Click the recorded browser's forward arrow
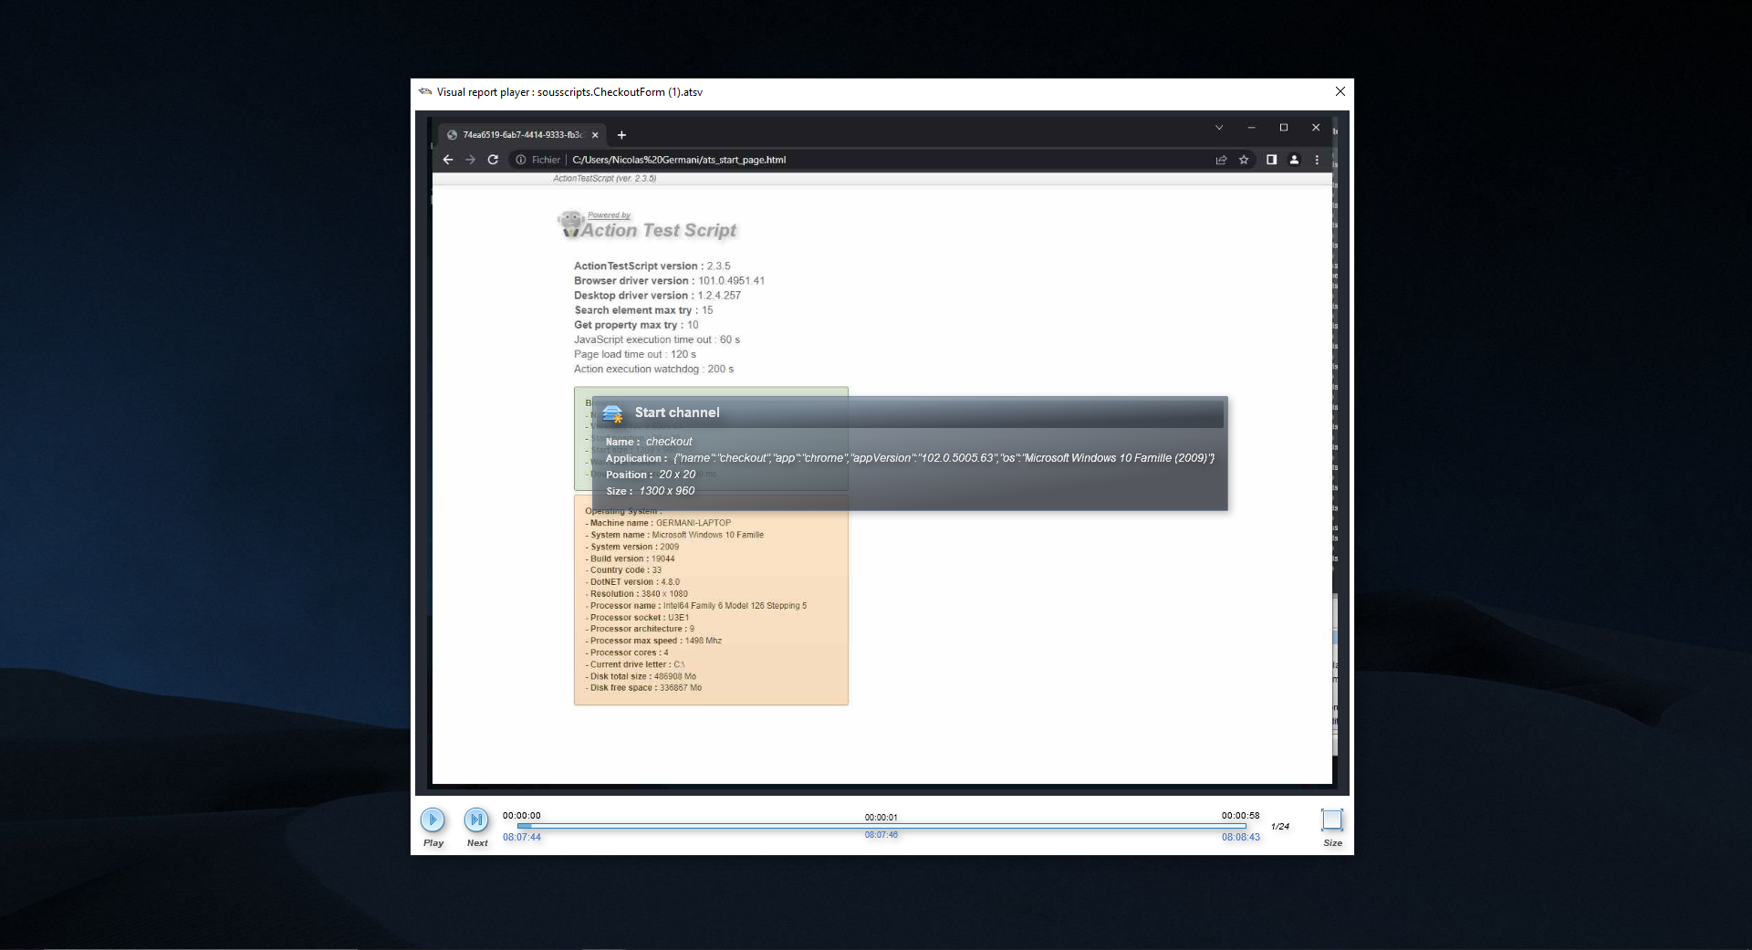The height and width of the screenshot is (950, 1752). (x=470, y=160)
